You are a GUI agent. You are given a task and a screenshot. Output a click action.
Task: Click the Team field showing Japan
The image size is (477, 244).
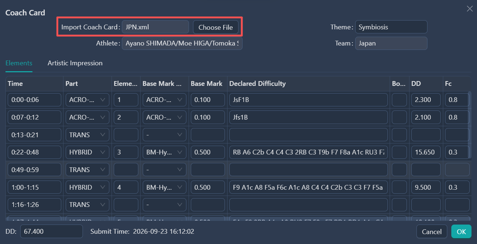click(x=391, y=43)
